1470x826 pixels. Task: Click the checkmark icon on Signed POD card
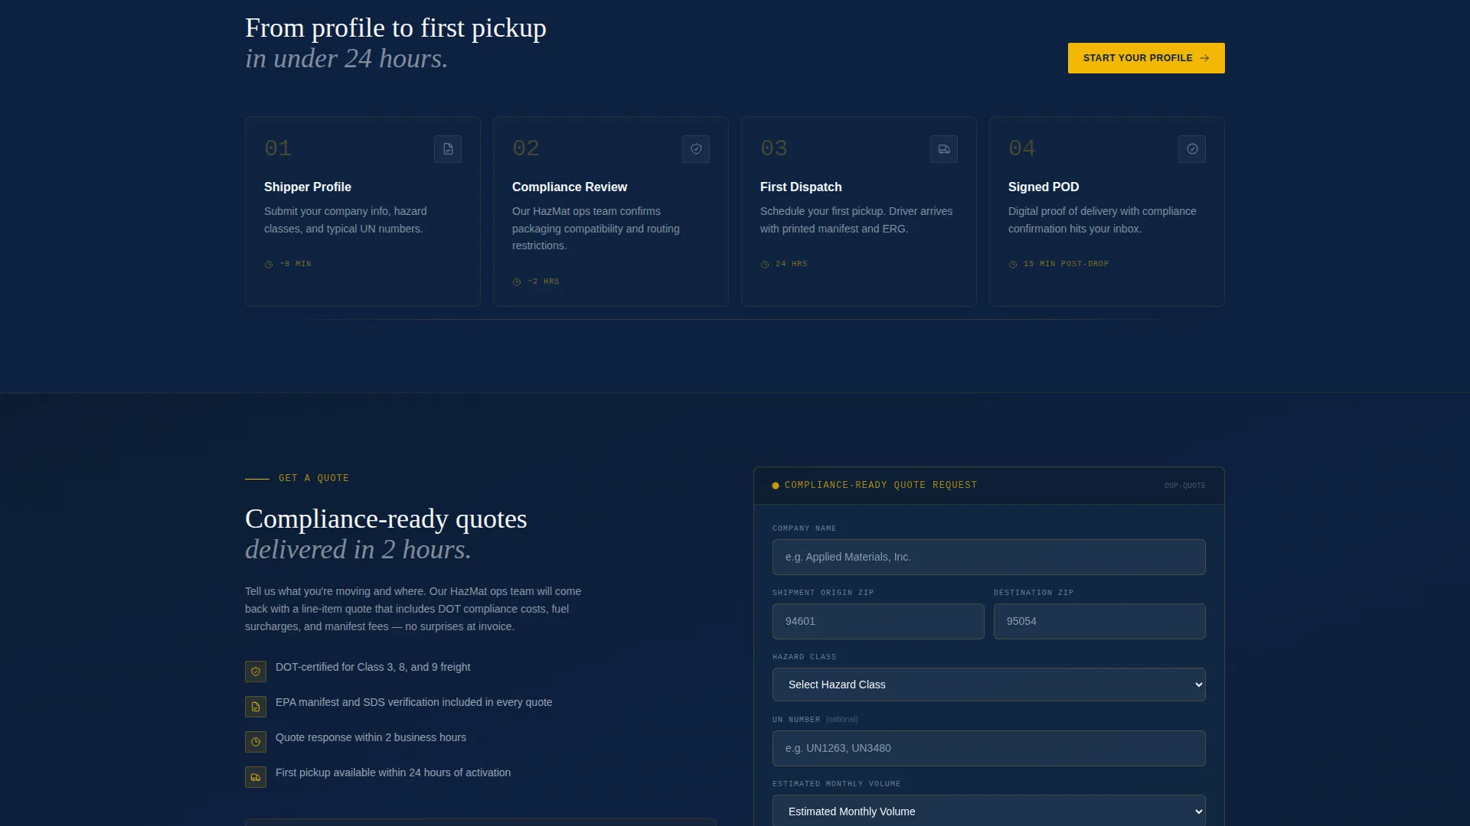coord(1192,149)
